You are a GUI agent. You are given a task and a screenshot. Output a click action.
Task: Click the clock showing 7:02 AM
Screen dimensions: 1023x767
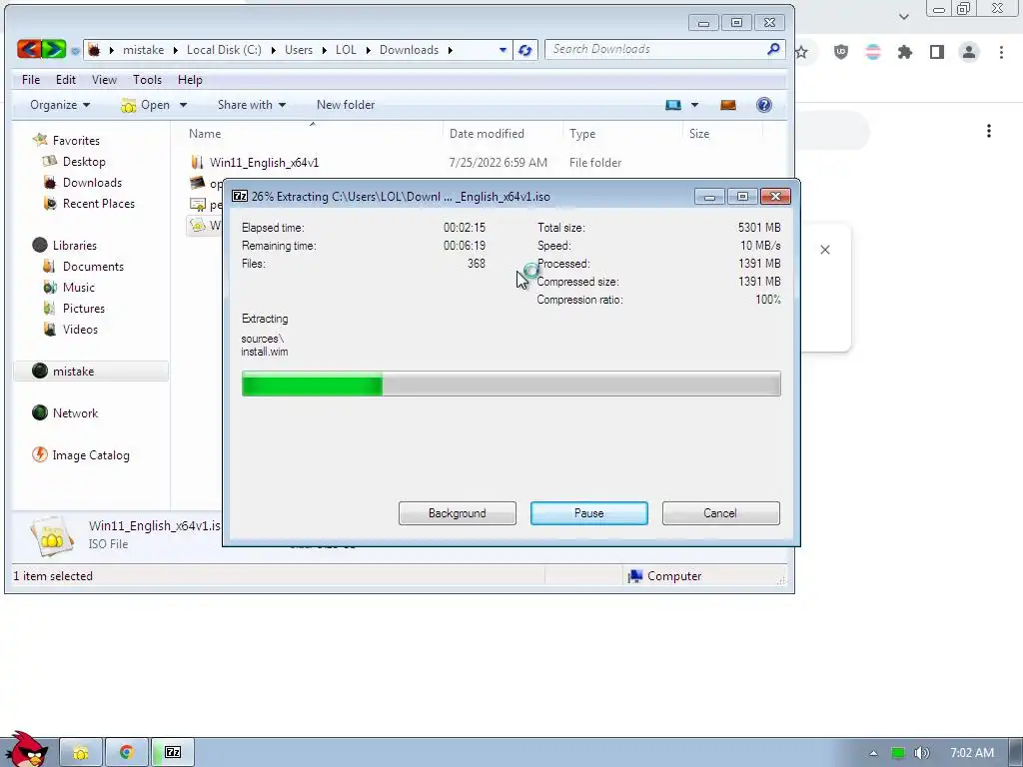[x=971, y=753]
